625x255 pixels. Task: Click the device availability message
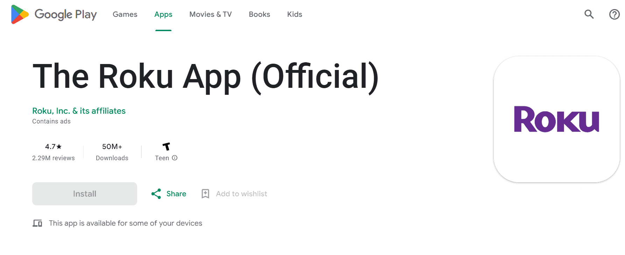click(x=126, y=223)
